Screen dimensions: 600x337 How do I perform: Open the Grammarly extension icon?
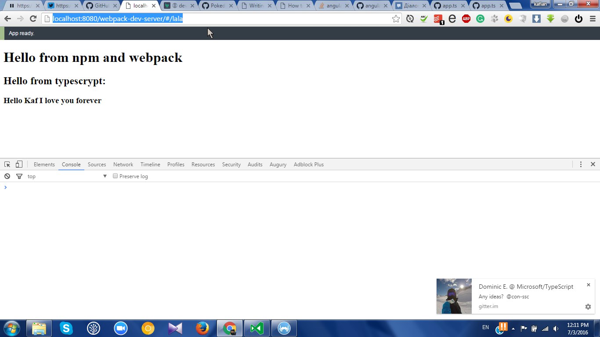click(x=480, y=18)
